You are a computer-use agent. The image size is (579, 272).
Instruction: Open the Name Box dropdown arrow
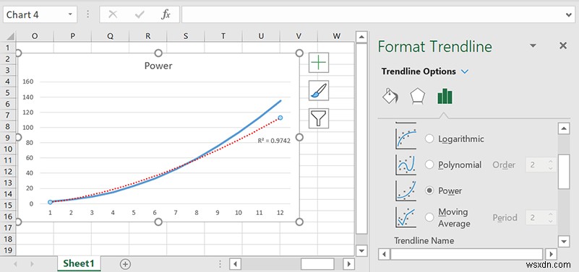point(70,14)
